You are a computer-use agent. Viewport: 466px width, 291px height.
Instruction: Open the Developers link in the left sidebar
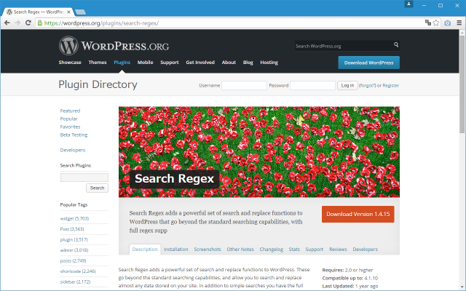click(73, 151)
